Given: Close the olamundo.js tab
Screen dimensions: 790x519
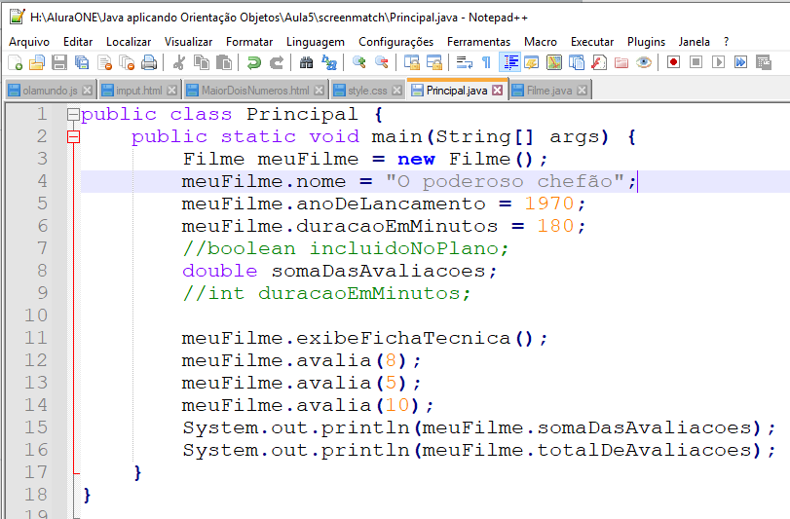Looking at the screenshot, I should 87,91.
